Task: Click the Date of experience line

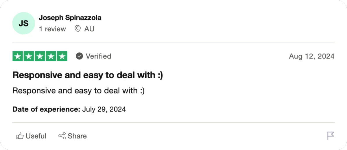Action: pos(69,109)
